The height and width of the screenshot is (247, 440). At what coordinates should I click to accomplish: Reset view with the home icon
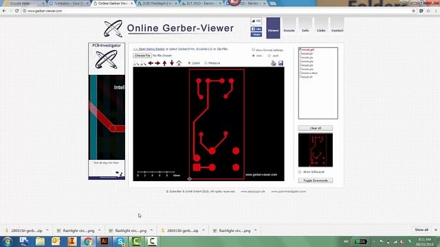(x=179, y=63)
